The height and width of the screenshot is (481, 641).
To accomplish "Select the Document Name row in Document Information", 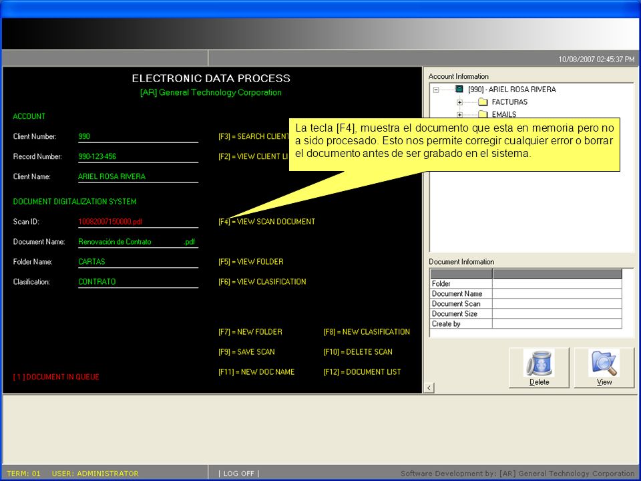I will (x=526, y=294).
